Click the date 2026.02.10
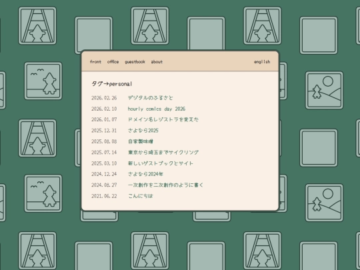The height and width of the screenshot is (270, 360). pos(104,109)
